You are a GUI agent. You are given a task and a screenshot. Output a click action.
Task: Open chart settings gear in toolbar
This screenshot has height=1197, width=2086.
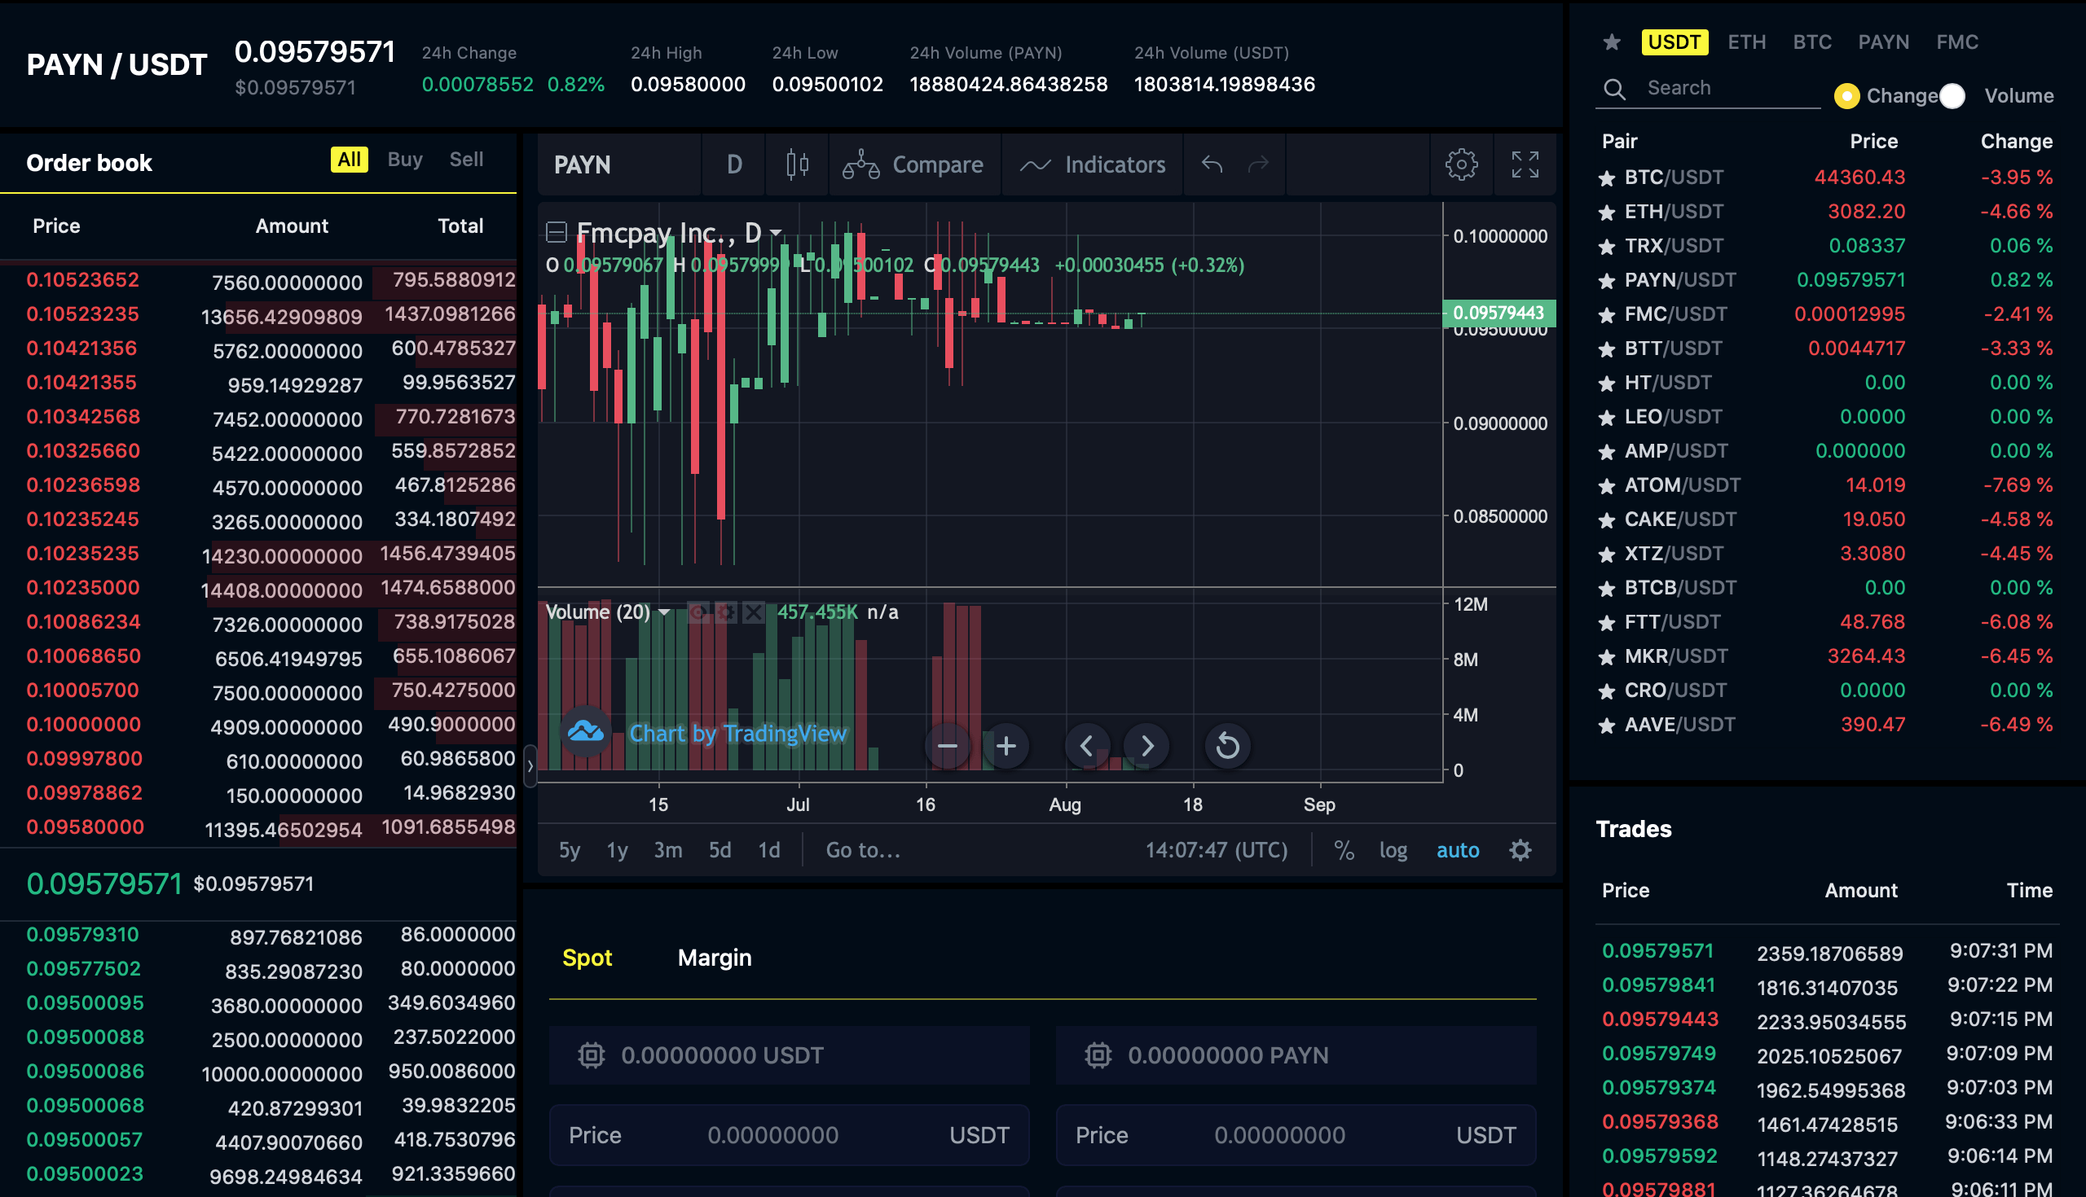pos(1461,164)
